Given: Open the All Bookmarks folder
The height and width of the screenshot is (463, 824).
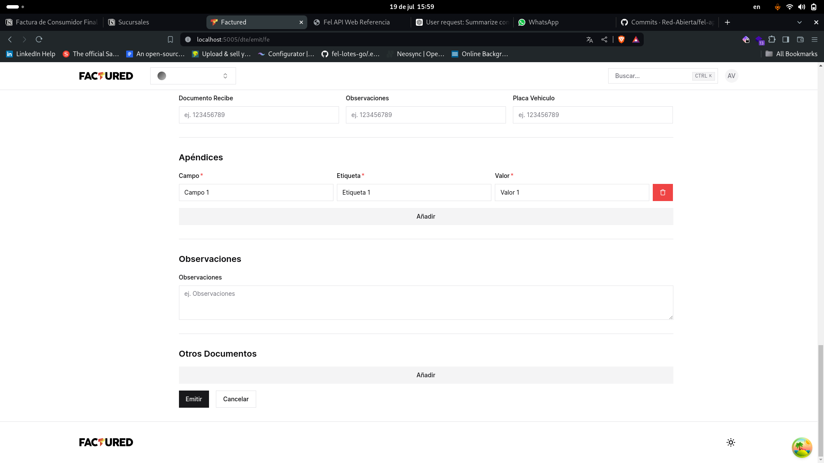Looking at the screenshot, I should click(791, 54).
